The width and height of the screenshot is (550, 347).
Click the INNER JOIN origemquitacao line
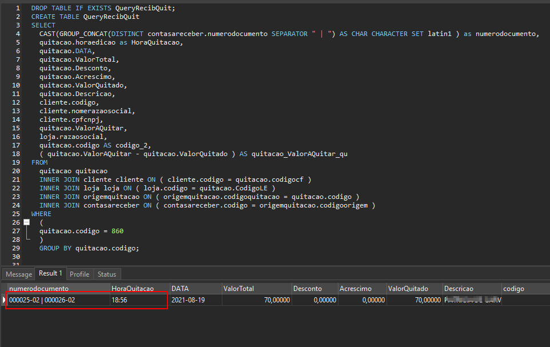[x=199, y=197]
